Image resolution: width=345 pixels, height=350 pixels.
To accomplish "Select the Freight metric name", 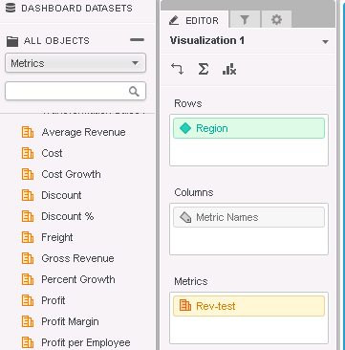I will (x=57, y=237).
